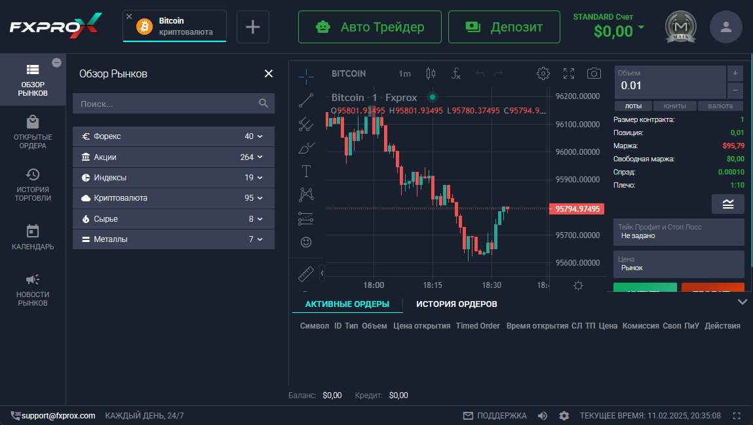The height and width of the screenshot is (425, 753).
Task: Open the Тейк Профит и Стоп Лосс field
Action: (678, 232)
